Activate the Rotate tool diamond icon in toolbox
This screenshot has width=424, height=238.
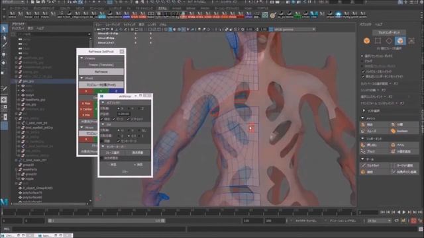pos(3,63)
